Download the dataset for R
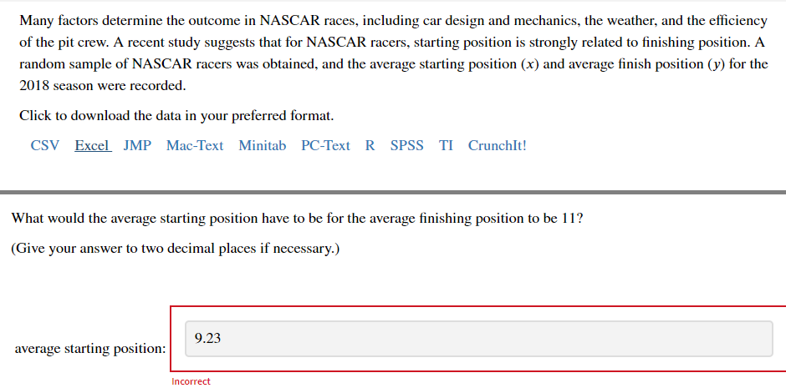 coord(370,145)
